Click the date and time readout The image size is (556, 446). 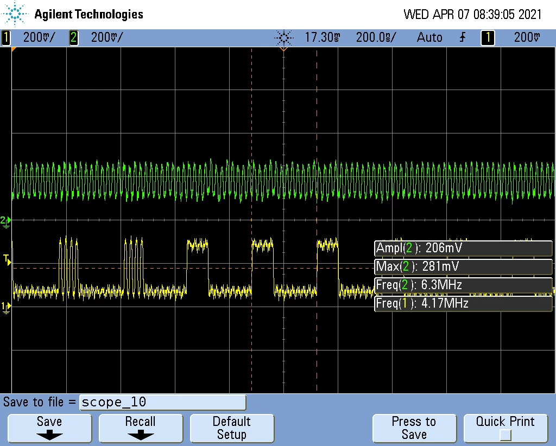pos(473,15)
